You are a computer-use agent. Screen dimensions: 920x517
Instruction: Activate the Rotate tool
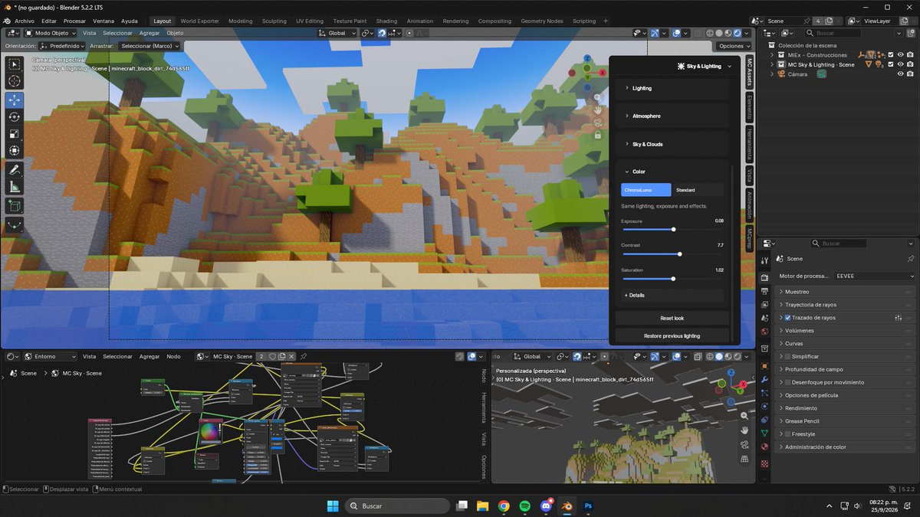(15, 116)
